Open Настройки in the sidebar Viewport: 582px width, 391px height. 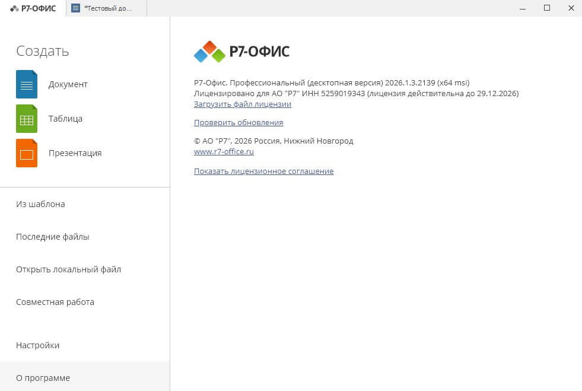tap(85, 345)
